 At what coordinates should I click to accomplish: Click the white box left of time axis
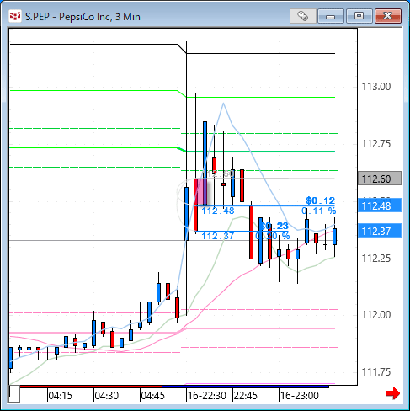[14, 394]
